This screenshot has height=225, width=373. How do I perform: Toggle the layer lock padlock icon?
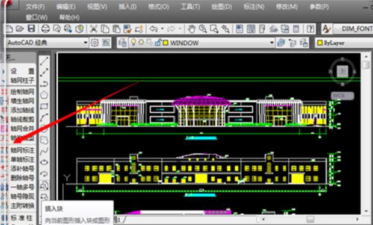[x=158, y=42]
